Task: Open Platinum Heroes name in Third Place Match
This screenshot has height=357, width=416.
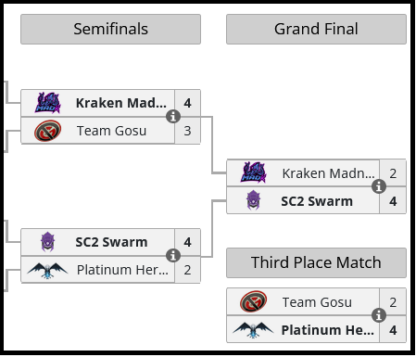Action: pyautogui.click(x=328, y=330)
